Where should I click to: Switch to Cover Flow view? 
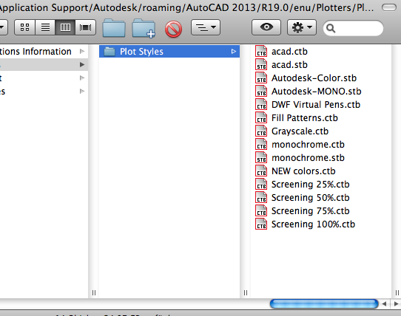point(85,27)
